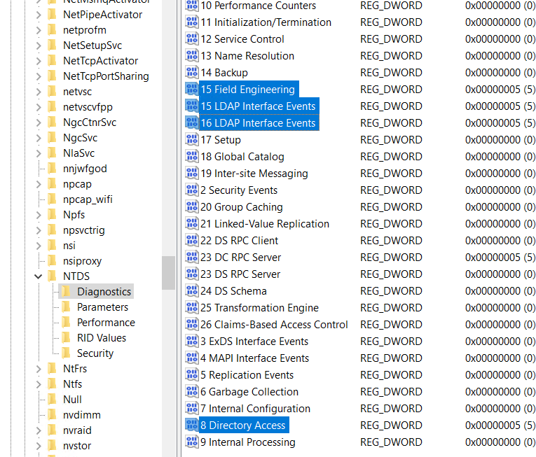Select the RID Values subkey

pyautogui.click(x=102, y=338)
